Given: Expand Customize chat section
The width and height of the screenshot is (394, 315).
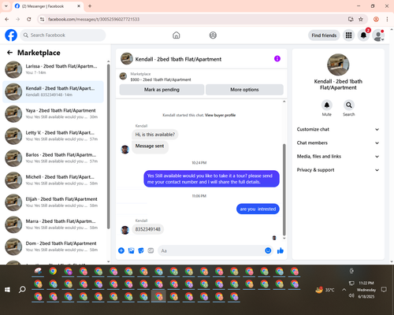Looking at the screenshot, I should click(x=338, y=129).
